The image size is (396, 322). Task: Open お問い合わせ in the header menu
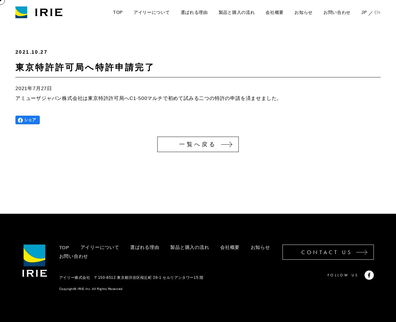(337, 13)
